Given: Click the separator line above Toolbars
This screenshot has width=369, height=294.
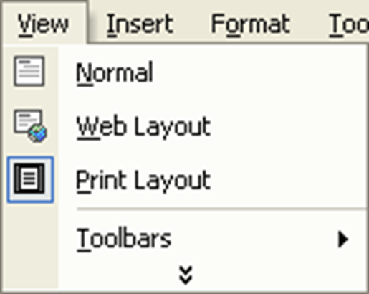Looking at the screenshot, I should 221,209.
